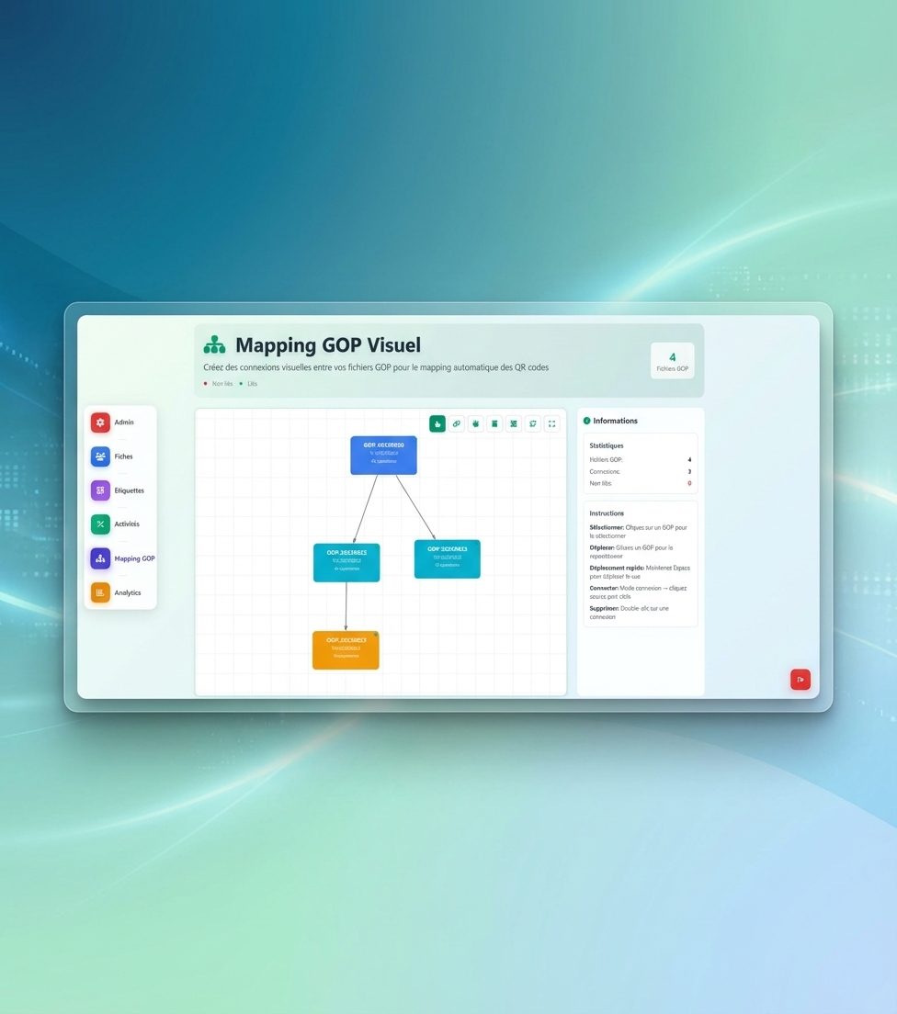This screenshot has width=897, height=1014.
Task: Go to Fiches in the sidebar
Action: [120, 456]
